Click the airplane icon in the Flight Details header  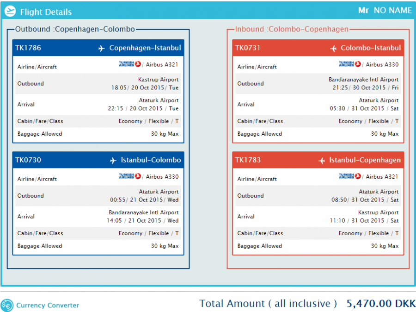[x=10, y=11]
